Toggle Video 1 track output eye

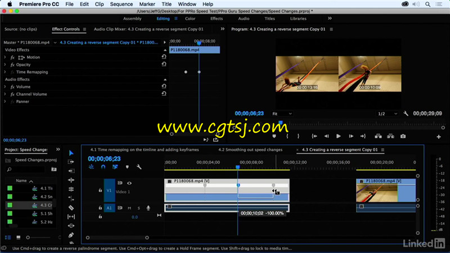129,183
